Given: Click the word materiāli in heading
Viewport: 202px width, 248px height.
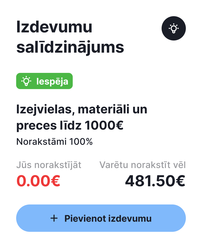Looking at the screenshot, I should (104, 109).
